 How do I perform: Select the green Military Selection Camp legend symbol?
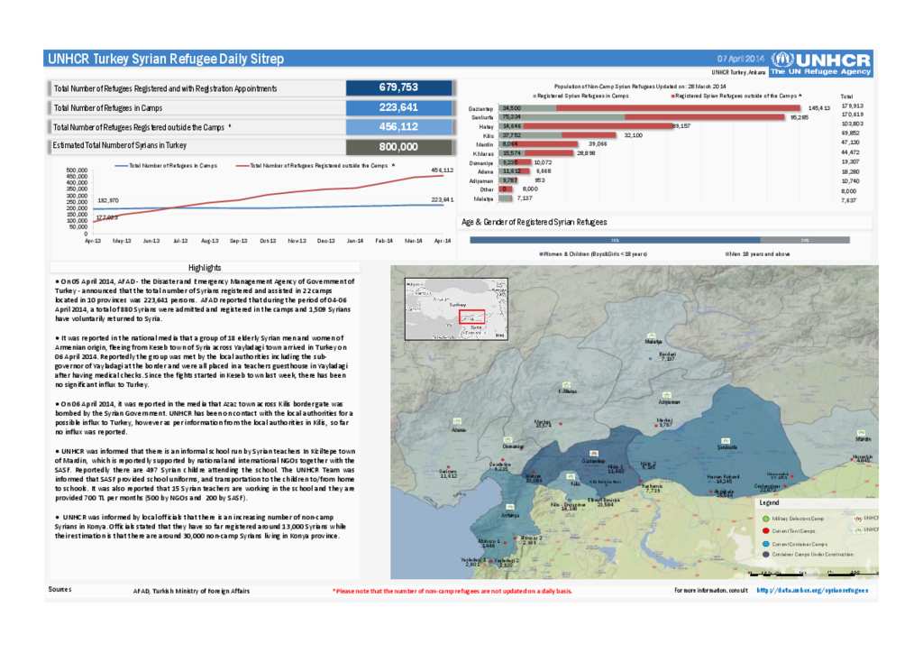point(766,519)
